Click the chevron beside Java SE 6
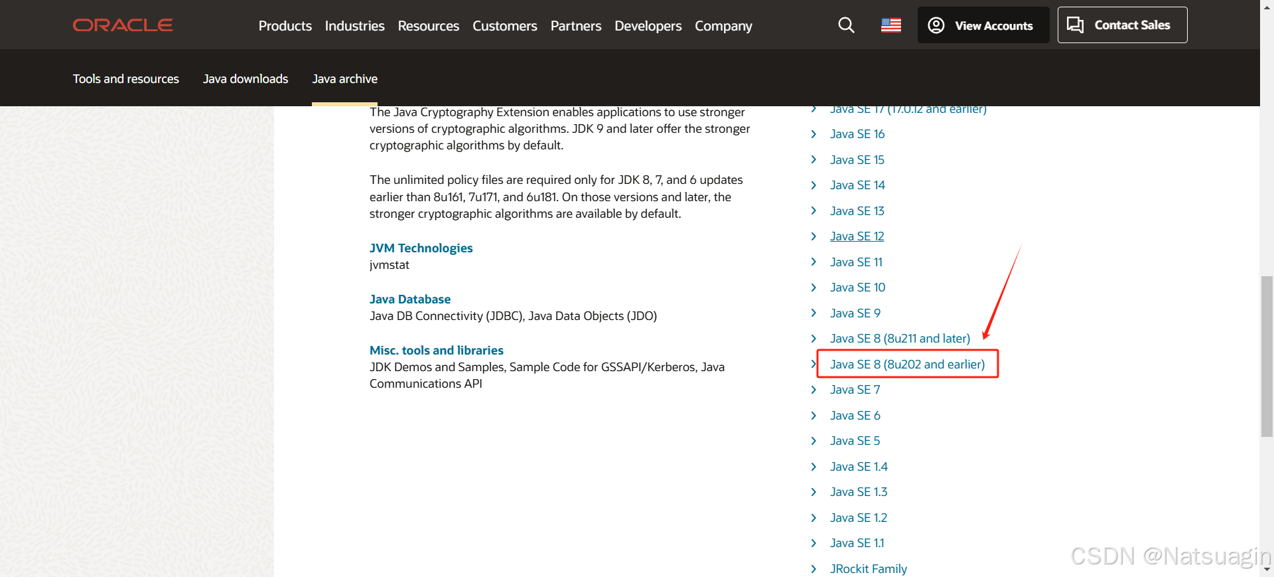The width and height of the screenshot is (1274, 577). point(814,416)
